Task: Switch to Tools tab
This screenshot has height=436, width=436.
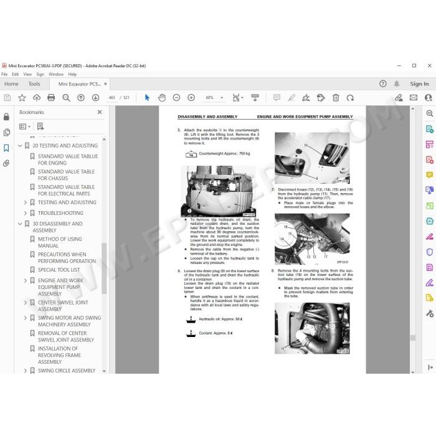Action: click(34, 83)
